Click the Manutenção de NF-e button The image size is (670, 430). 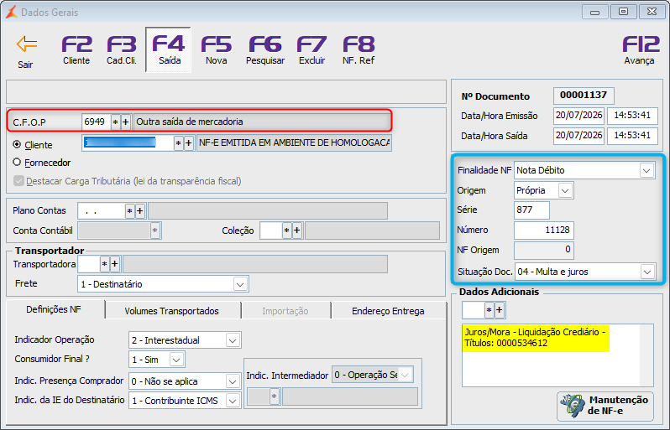click(x=605, y=406)
